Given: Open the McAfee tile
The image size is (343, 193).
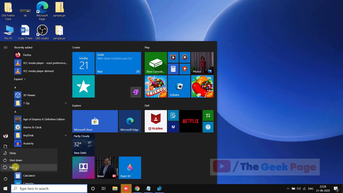Looking at the screenshot, I should coord(156,121).
